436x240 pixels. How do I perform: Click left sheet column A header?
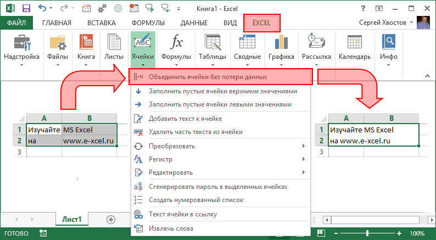coord(44,118)
